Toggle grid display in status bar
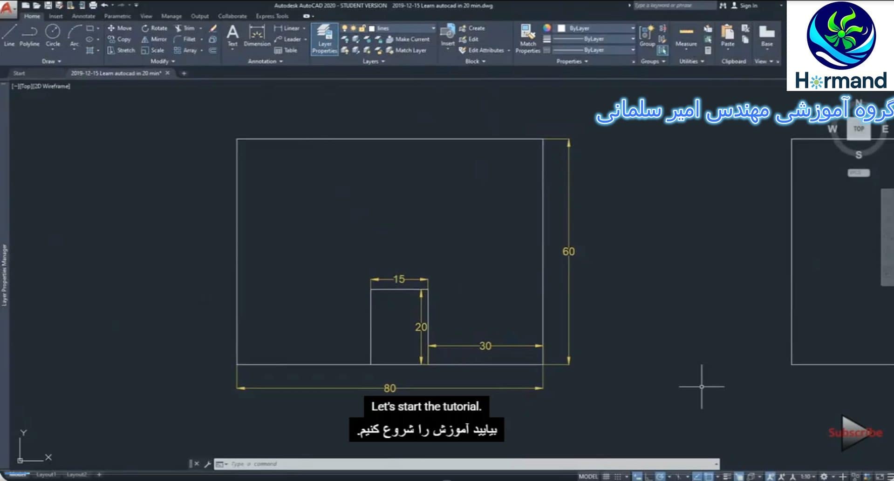Image resolution: width=894 pixels, height=481 pixels. [606, 476]
